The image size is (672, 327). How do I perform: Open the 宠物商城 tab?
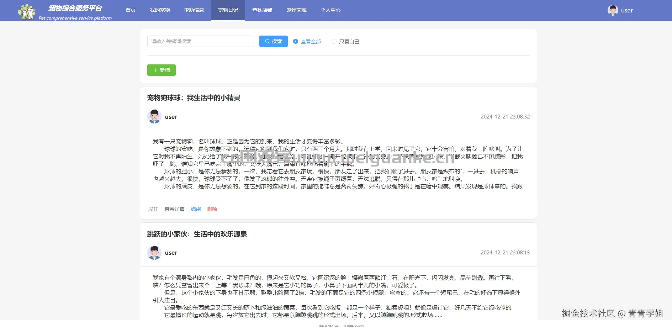(296, 10)
